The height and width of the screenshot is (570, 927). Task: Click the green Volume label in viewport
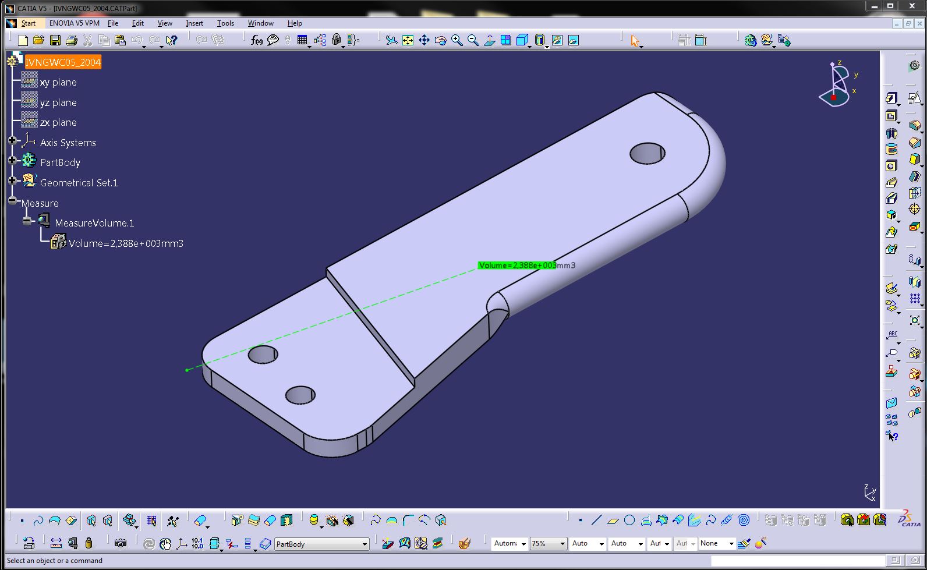516,265
